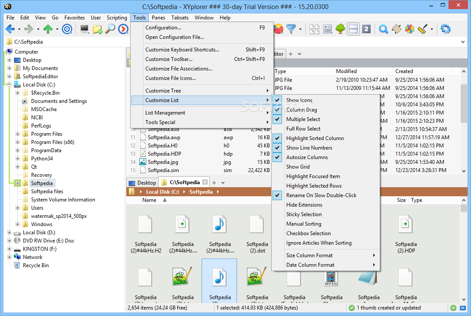Click the details view grid toolbar icon
The image size is (471, 316).
coord(327,29)
